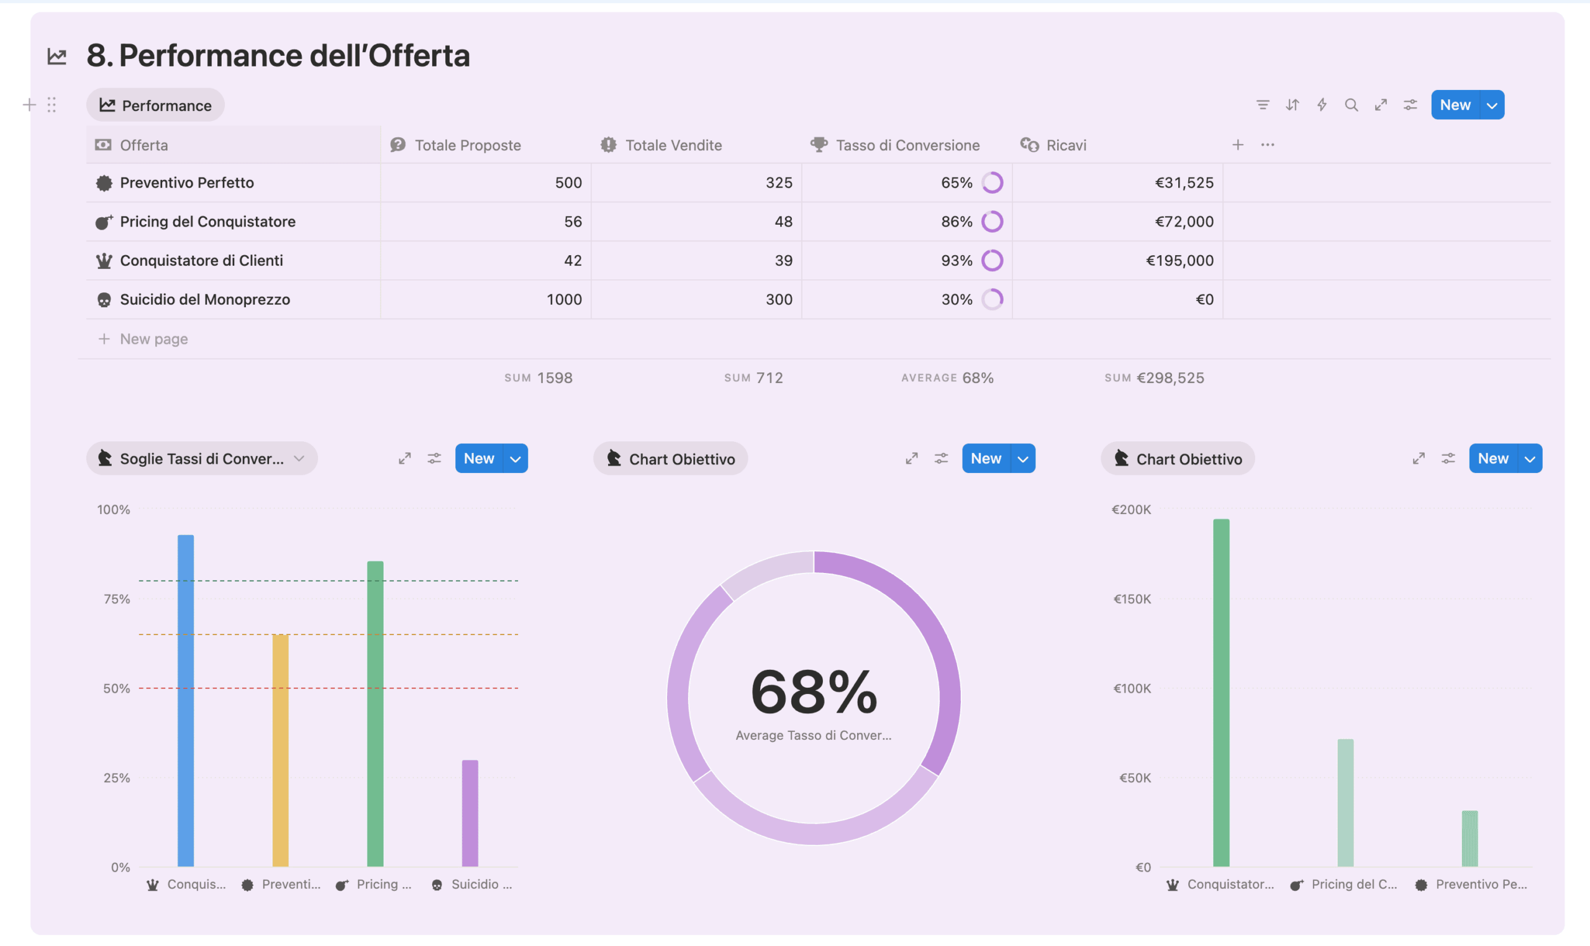Open the column more options ellipsis

point(1266,145)
